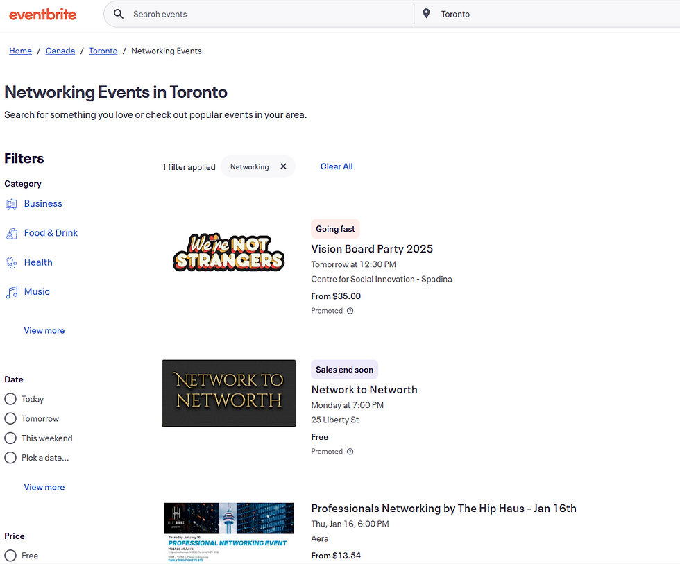The width and height of the screenshot is (680, 564).
Task: Open the Health category link
Action: pyautogui.click(x=38, y=262)
